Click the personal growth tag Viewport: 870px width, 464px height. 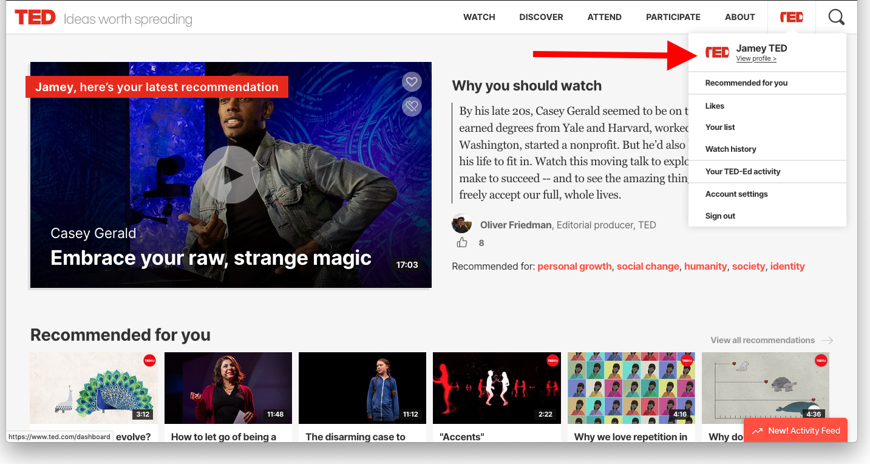[x=574, y=266]
